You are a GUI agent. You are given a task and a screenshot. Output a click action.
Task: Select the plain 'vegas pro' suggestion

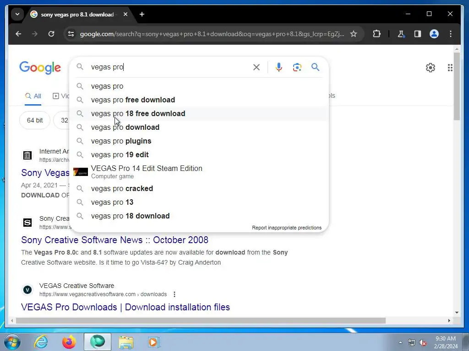click(x=199, y=86)
